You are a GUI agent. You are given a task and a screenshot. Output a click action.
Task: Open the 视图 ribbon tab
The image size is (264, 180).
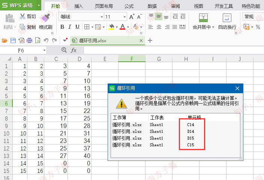[x=199, y=6]
